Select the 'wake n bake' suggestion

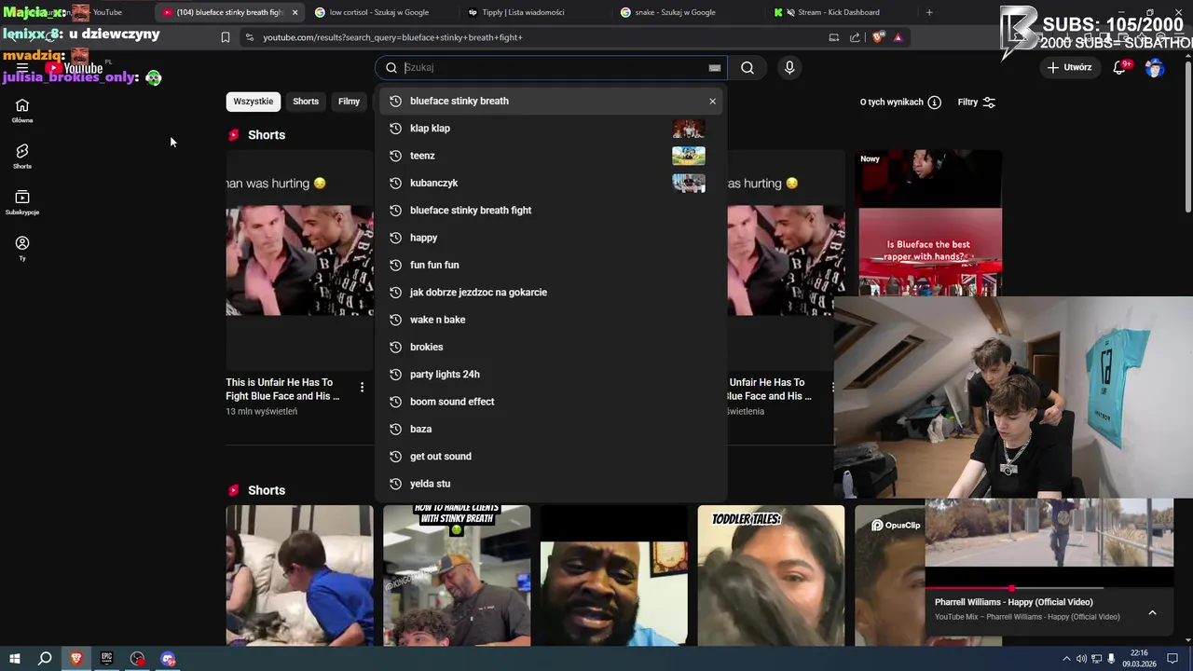551,320
